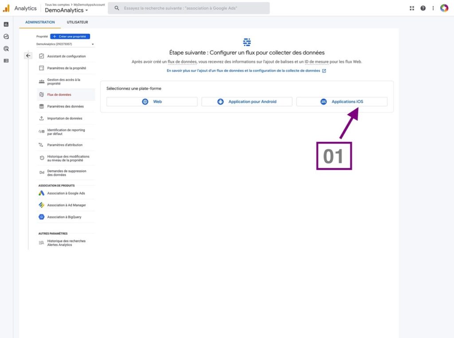Click the Historique des recherches icon

click(x=41, y=243)
